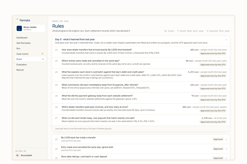The image size is (247, 164).
Task: Select rule about store's card batch fee
Action: tap(141, 75)
